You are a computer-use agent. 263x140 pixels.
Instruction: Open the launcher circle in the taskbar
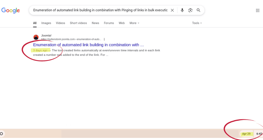pyautogui.click(x=1, y=134)
